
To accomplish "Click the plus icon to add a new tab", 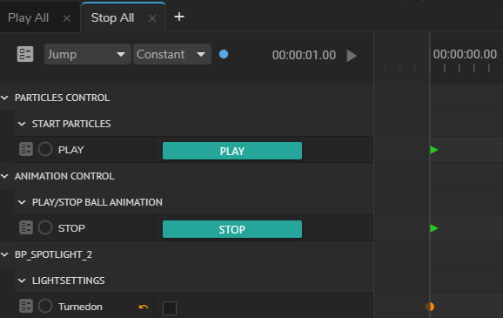I will point(179,17).
